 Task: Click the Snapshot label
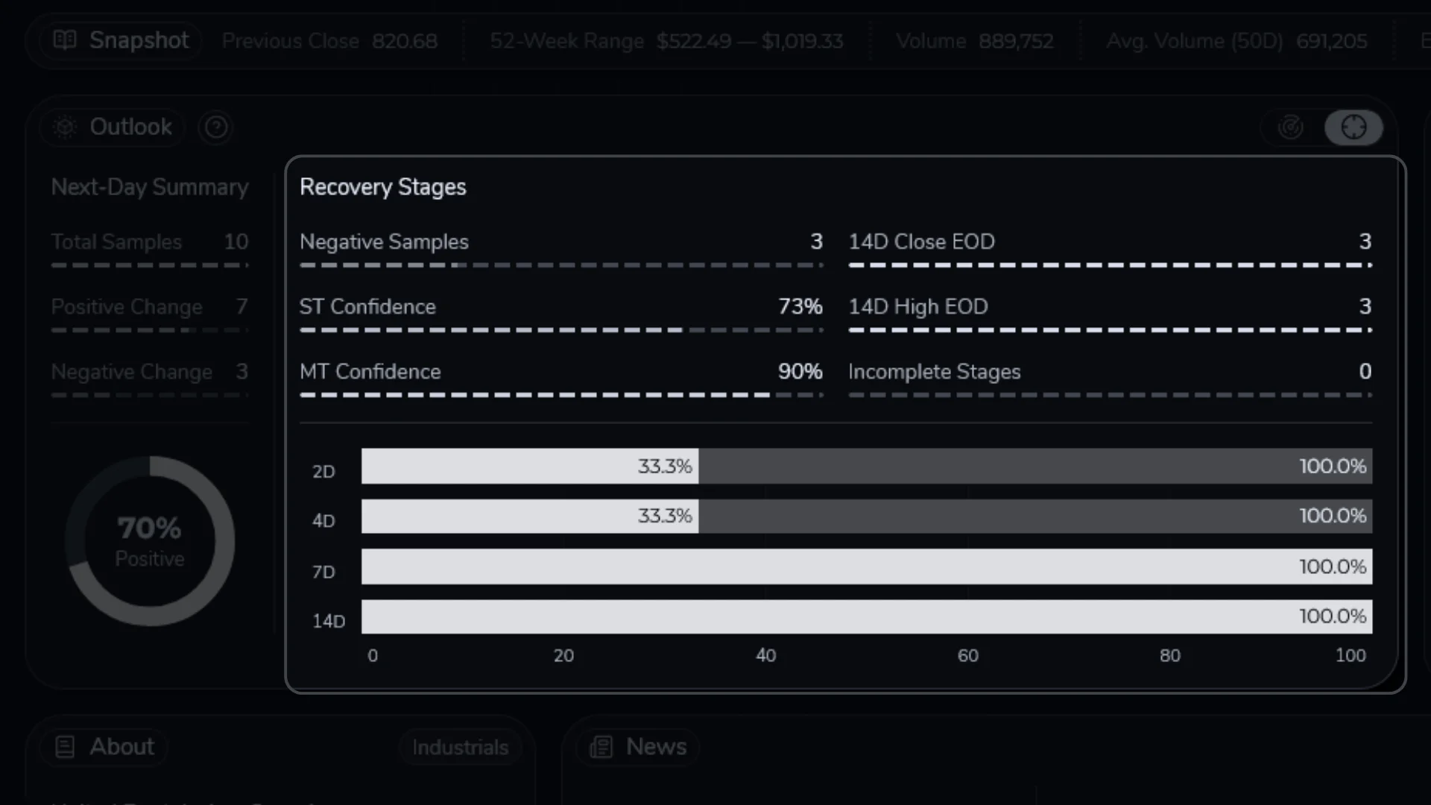click(x=139, y=40)
